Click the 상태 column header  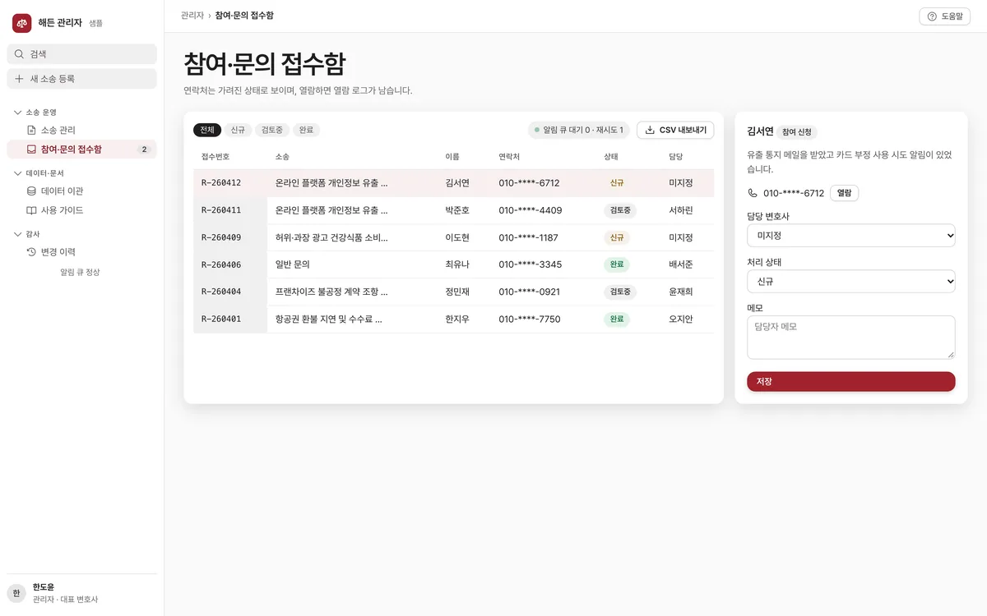pos(611,156)
